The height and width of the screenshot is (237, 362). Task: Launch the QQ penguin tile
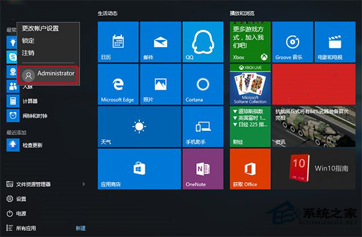point(203,42)
